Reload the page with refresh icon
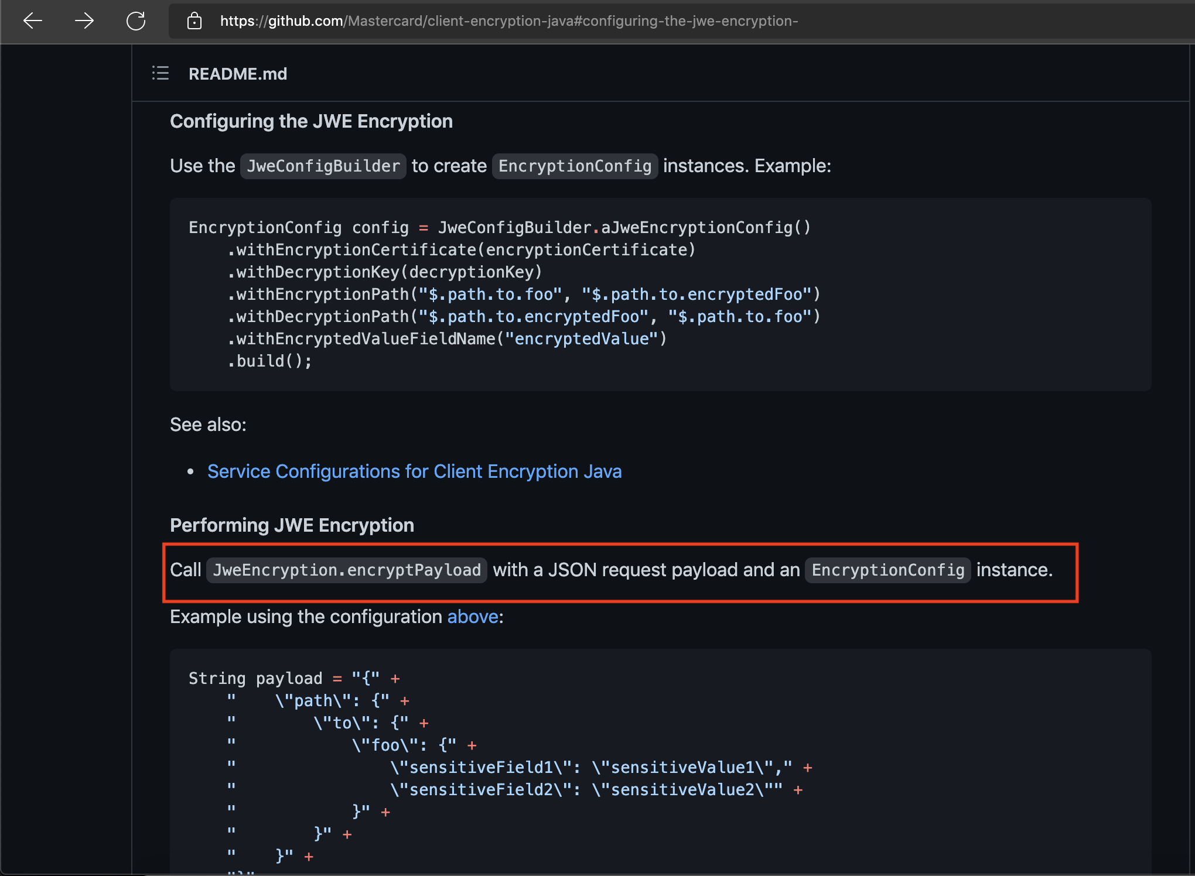 coord(136,21)
